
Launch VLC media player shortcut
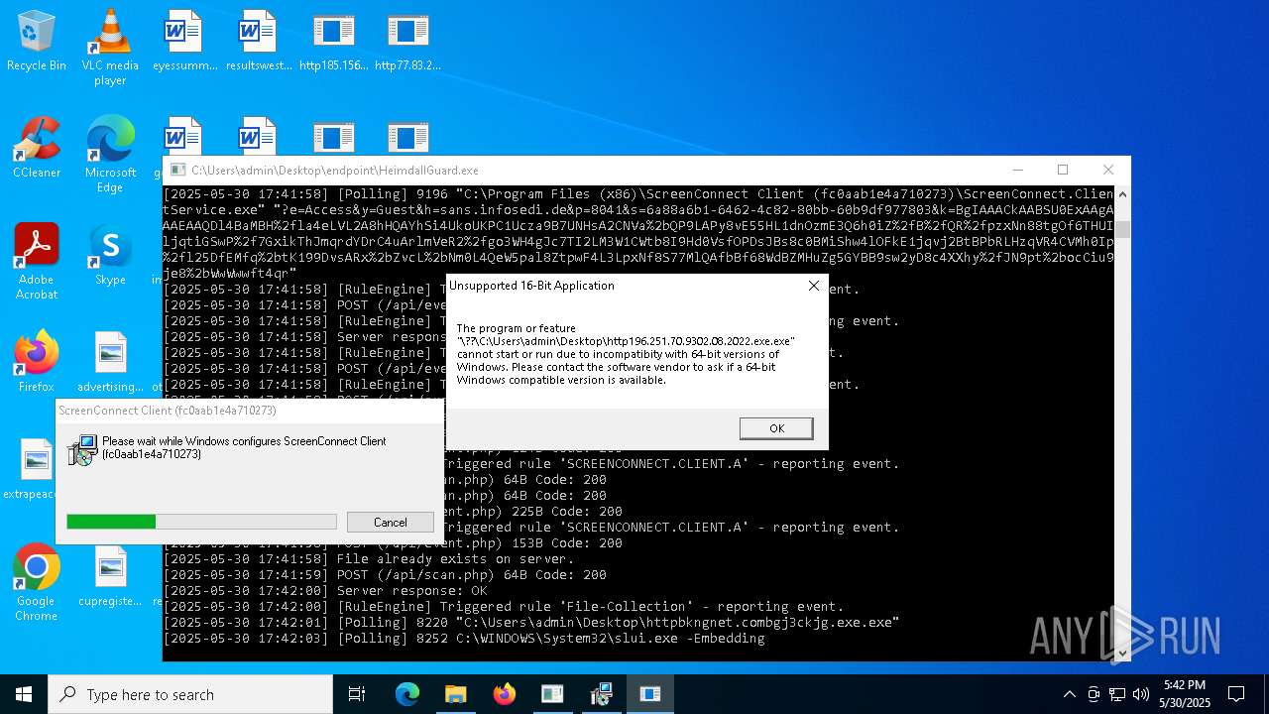(110, 47)
